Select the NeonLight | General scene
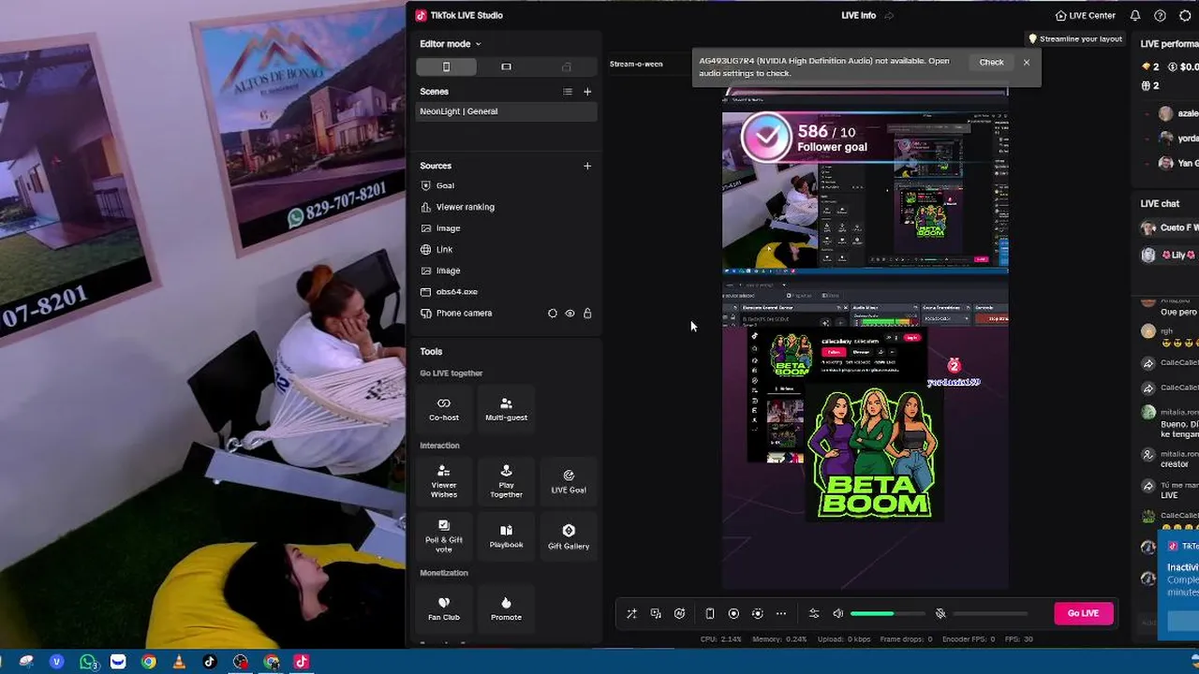Image resolution: width=1199 pixels, height=674 pixels. (x=506, y=111)
